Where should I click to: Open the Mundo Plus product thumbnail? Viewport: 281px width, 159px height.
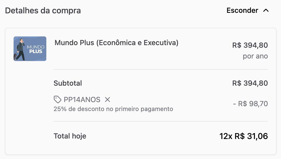point(30,49)
